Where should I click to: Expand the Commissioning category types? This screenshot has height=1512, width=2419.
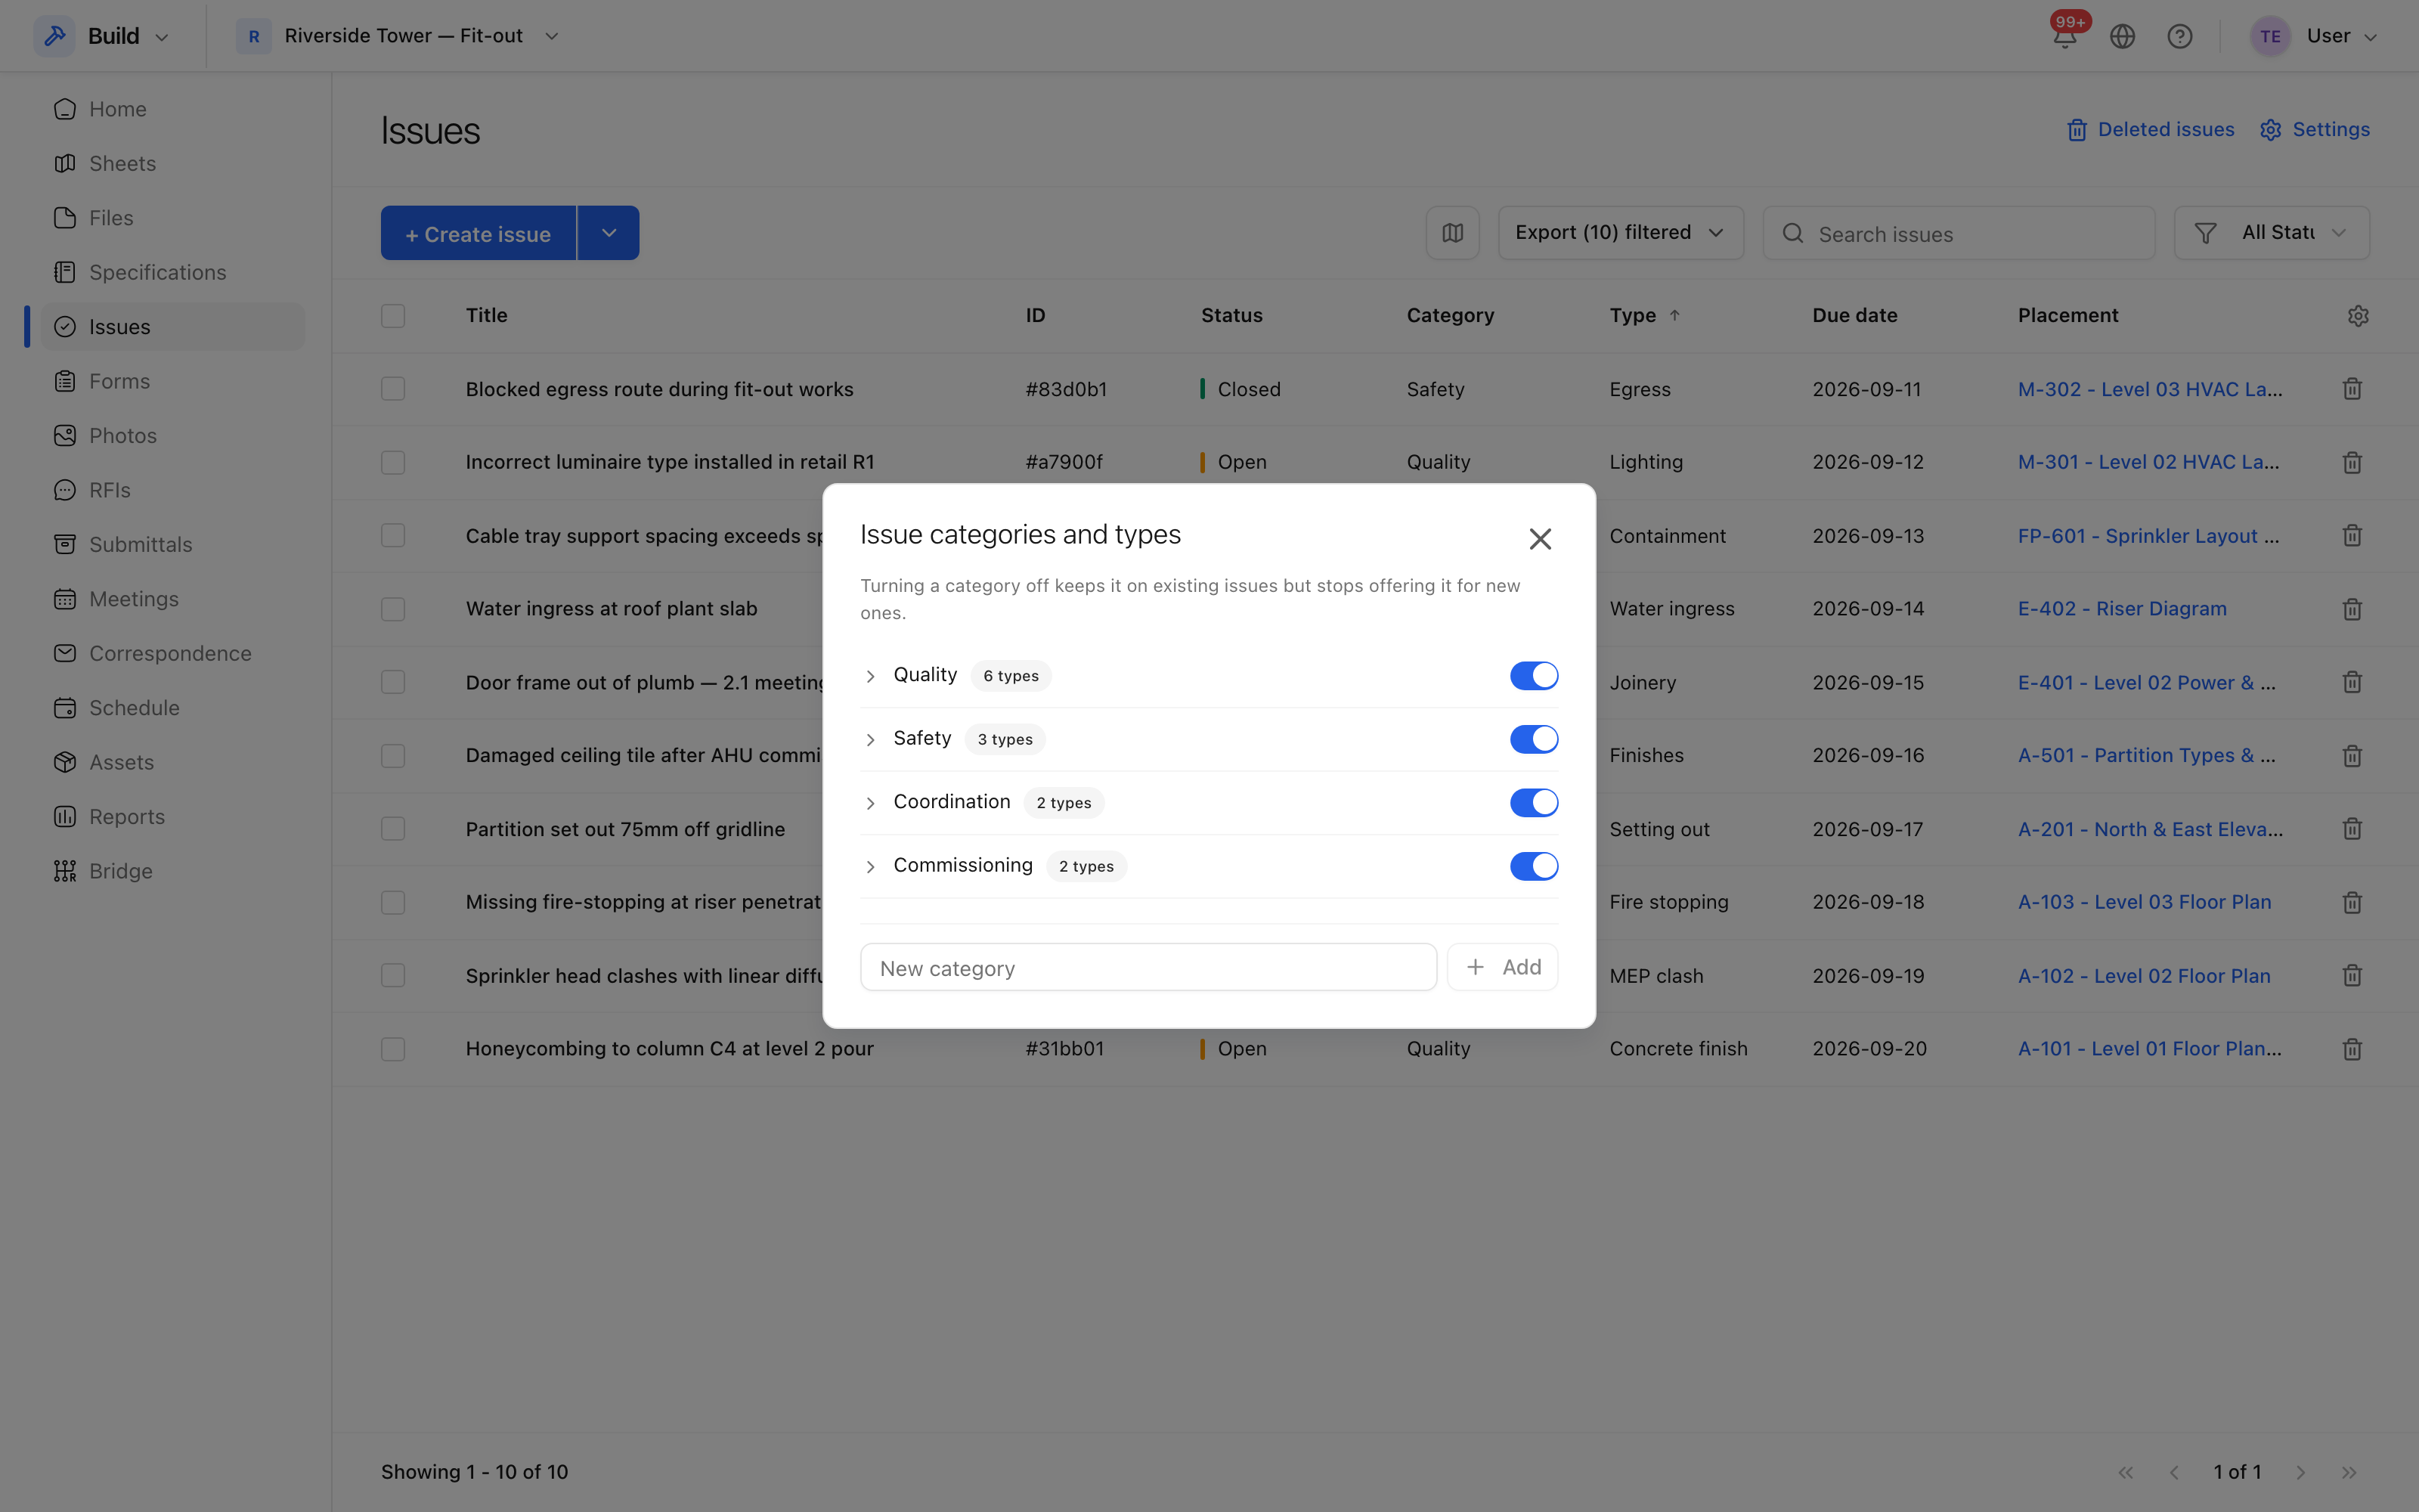[871, 867]
